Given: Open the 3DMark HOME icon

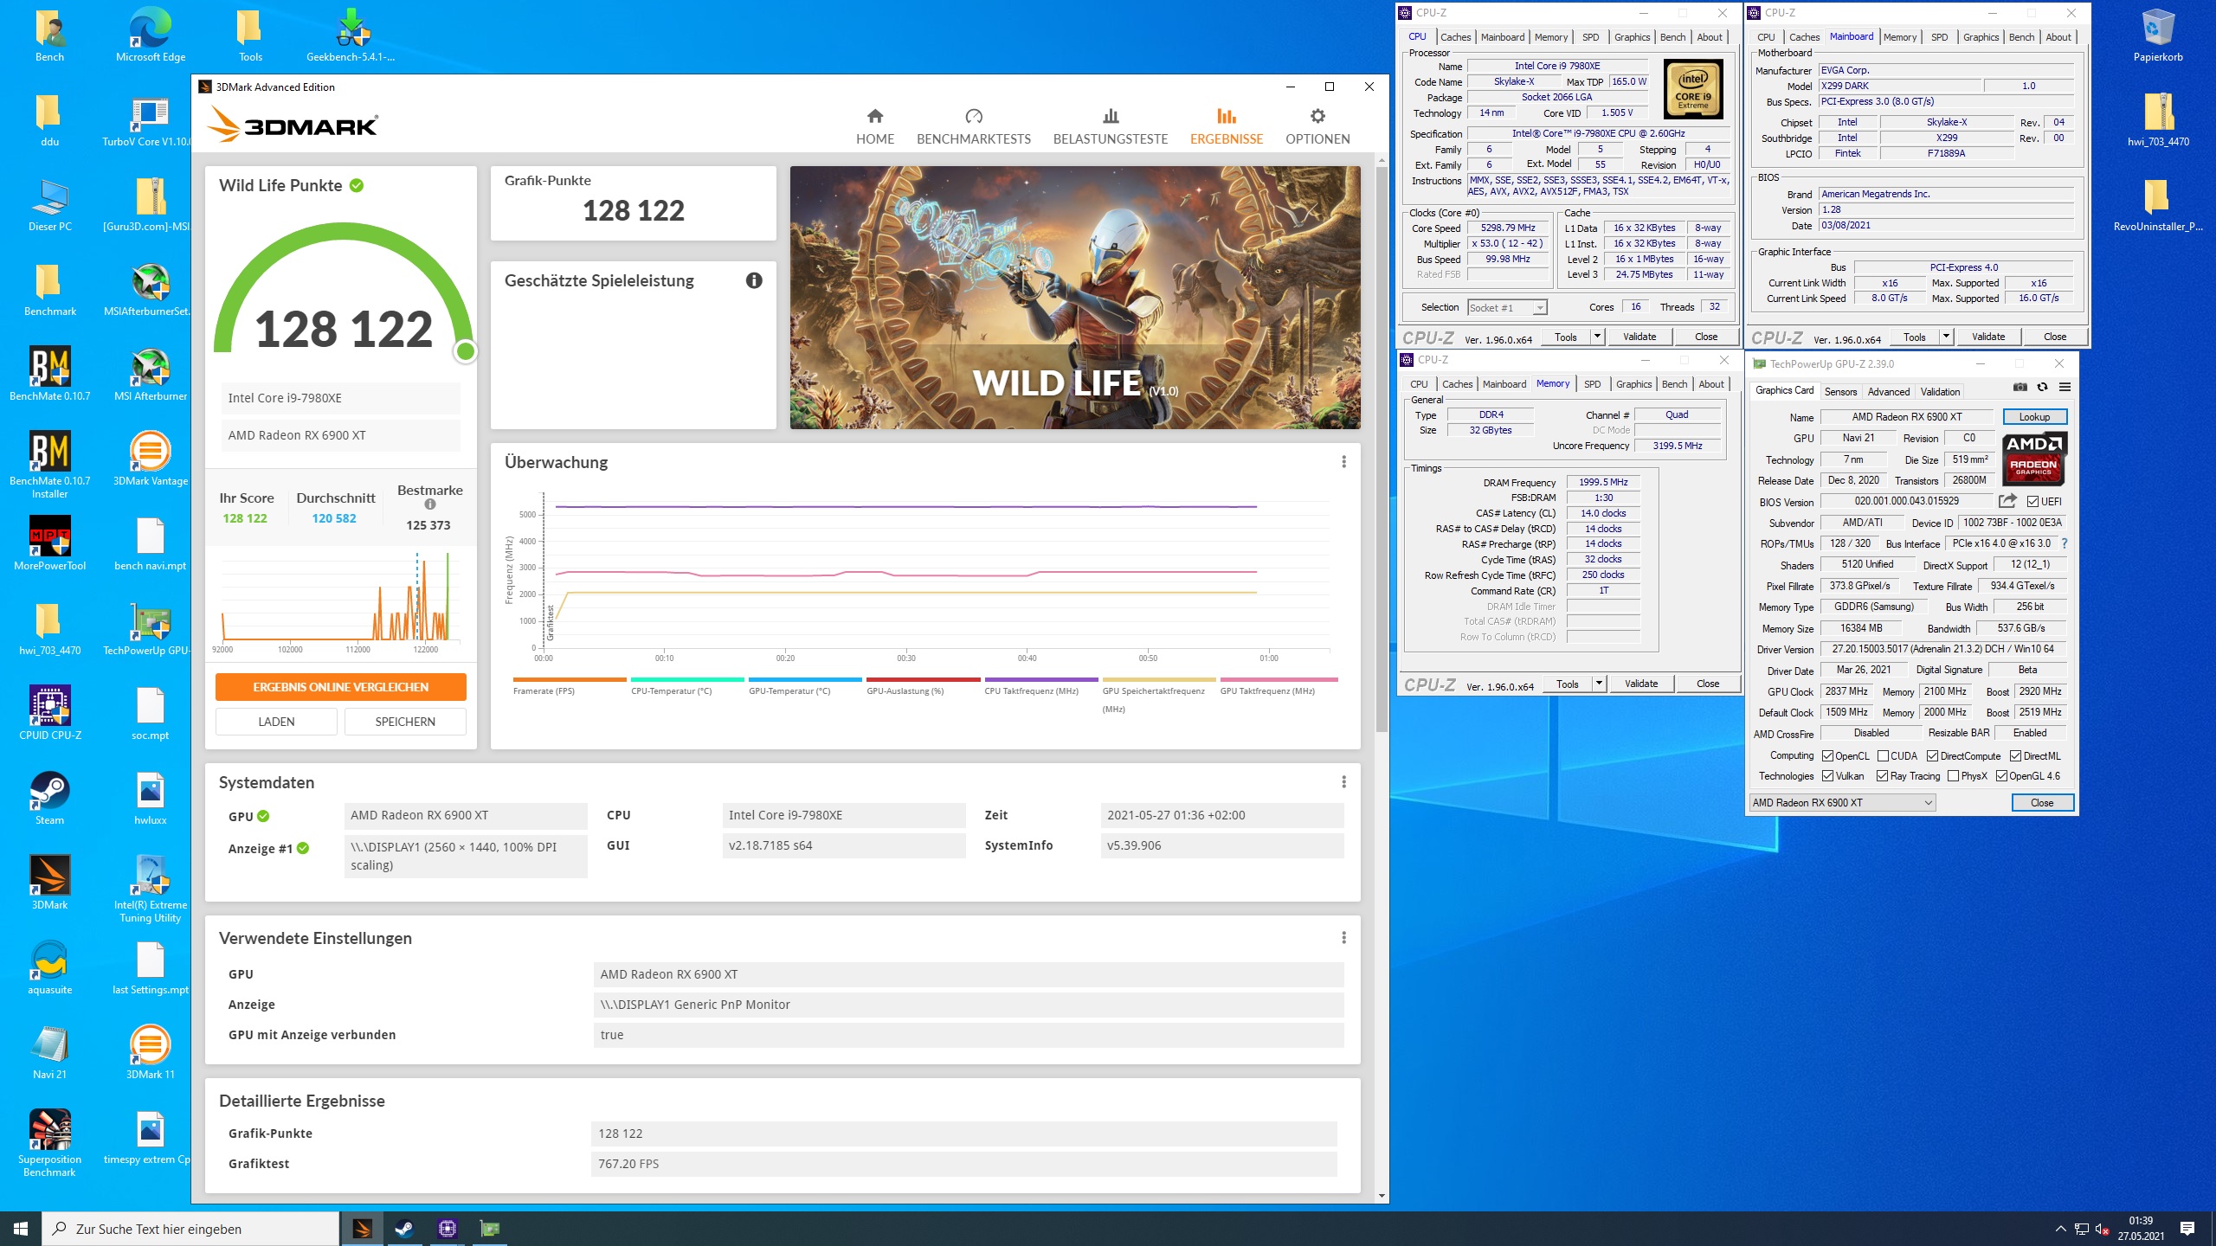Looking at the screenshot, I should pos(874,116).
